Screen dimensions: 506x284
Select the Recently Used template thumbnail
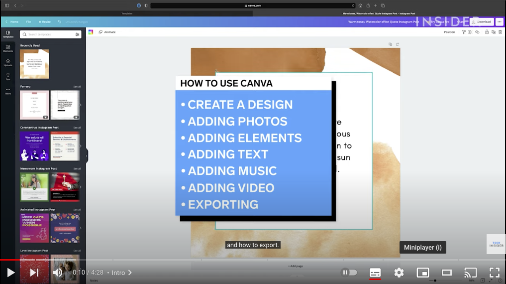coord(34,64)
